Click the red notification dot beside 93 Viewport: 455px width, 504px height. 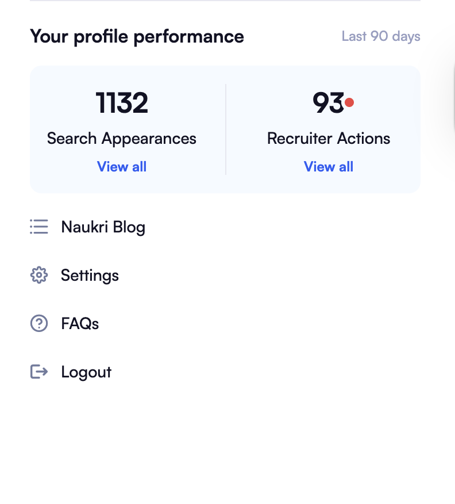pyautogui.click(x=349, y=103)
